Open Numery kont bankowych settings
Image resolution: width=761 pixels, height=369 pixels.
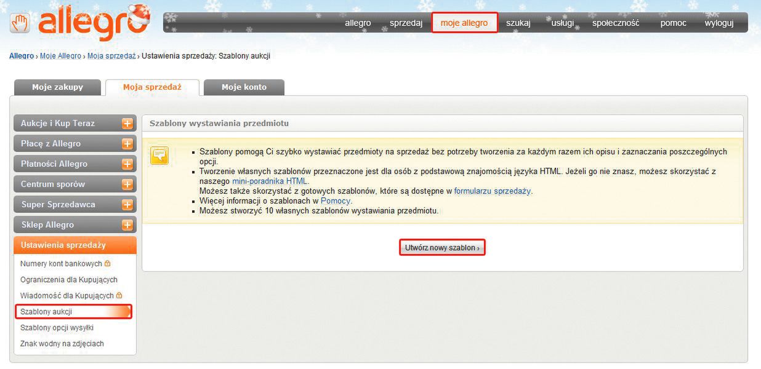point(61,263)
